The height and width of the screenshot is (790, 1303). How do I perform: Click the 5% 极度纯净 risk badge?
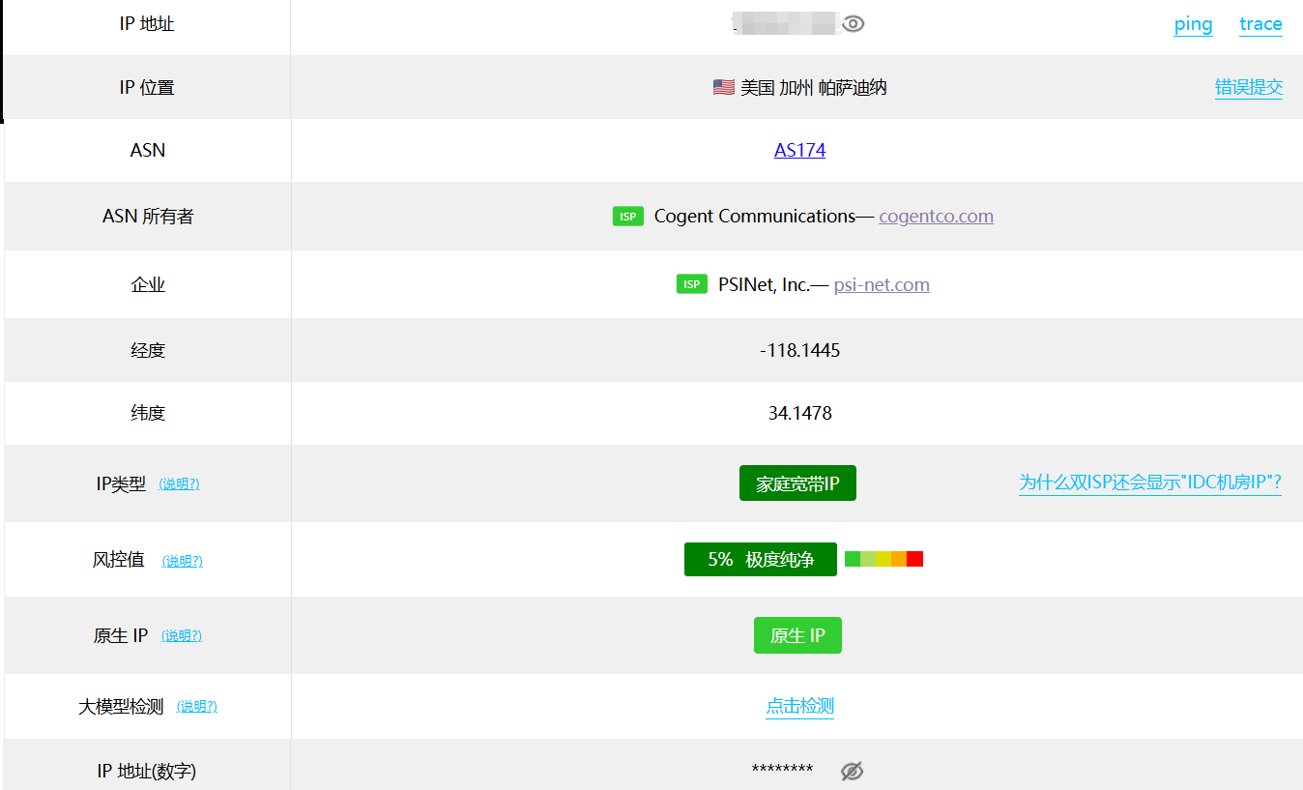point(760,559)
